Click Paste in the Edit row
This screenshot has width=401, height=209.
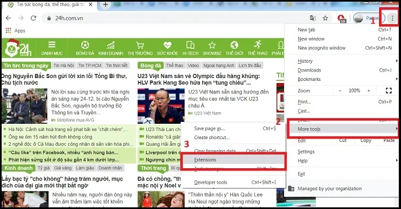(x=389, y=140)
